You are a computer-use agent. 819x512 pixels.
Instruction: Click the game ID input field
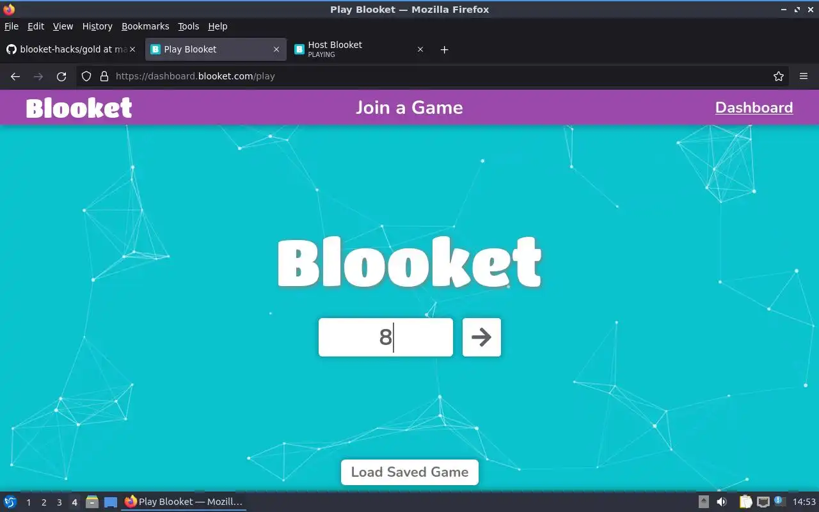point(386,337)
